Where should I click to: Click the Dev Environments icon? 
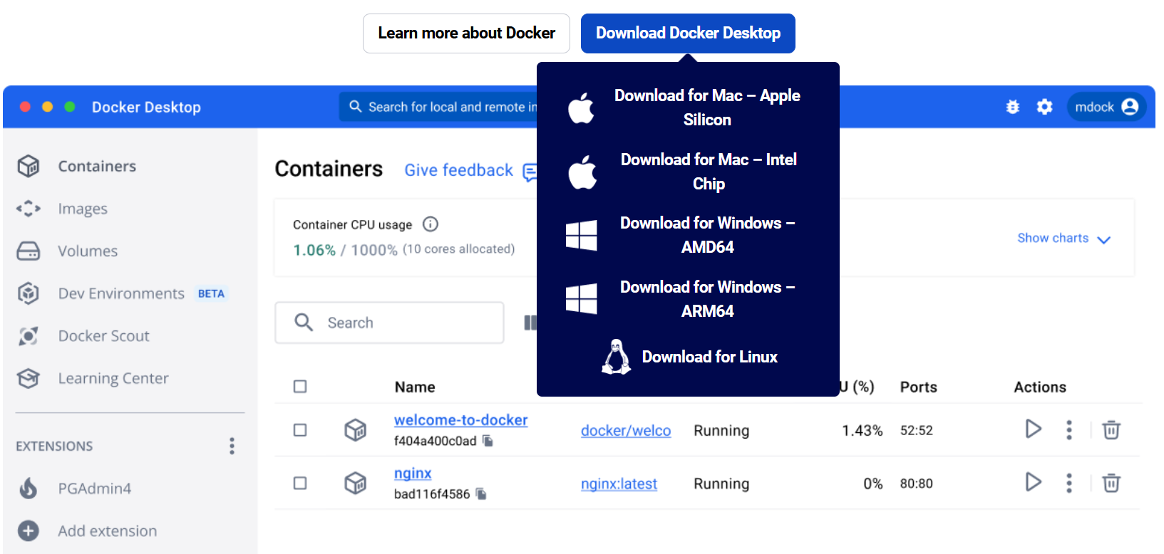[x=29, y=293]
